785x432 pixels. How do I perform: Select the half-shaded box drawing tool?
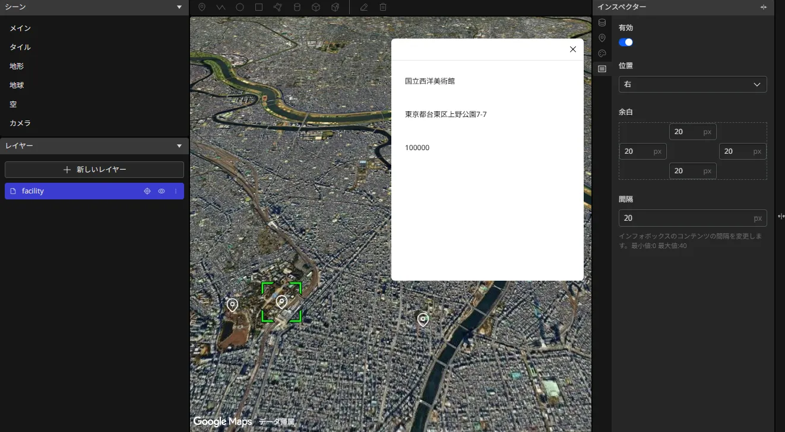point(335,7)
